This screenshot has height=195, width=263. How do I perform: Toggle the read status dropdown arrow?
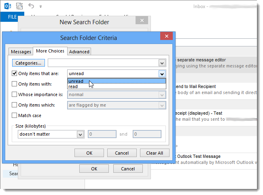[162, 74]
